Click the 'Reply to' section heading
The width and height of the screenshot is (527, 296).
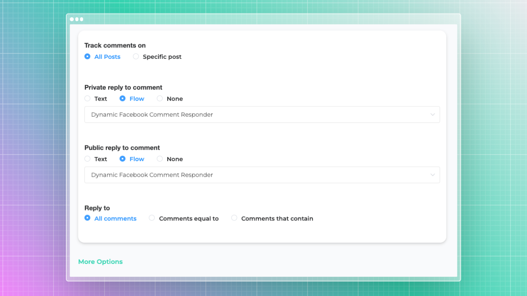[x=97, y=208]
